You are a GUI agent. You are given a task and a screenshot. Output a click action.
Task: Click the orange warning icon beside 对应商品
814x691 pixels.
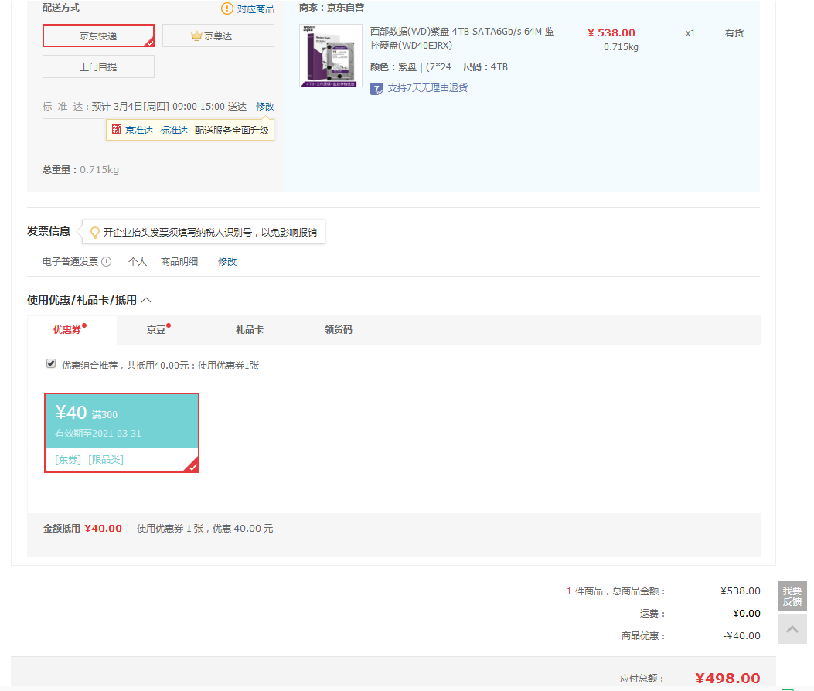226,9
